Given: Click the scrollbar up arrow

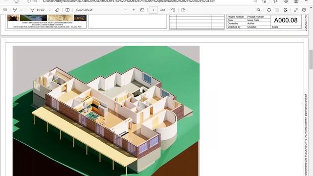Looking at the screenshot, I should (311, 7).
